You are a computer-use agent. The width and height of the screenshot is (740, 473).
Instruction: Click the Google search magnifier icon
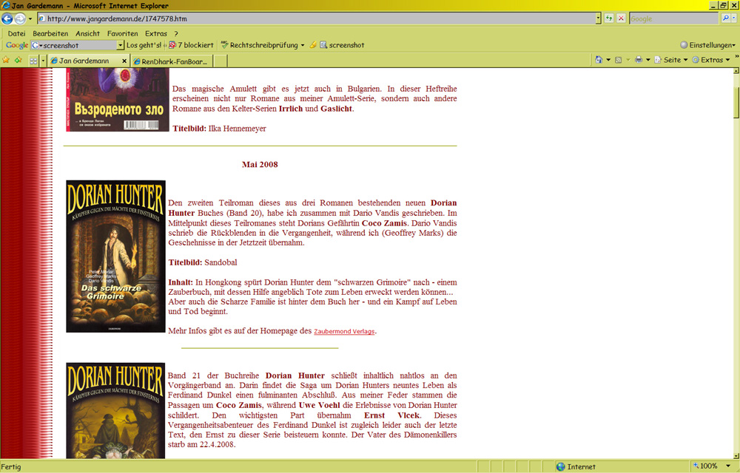point(725,18)
